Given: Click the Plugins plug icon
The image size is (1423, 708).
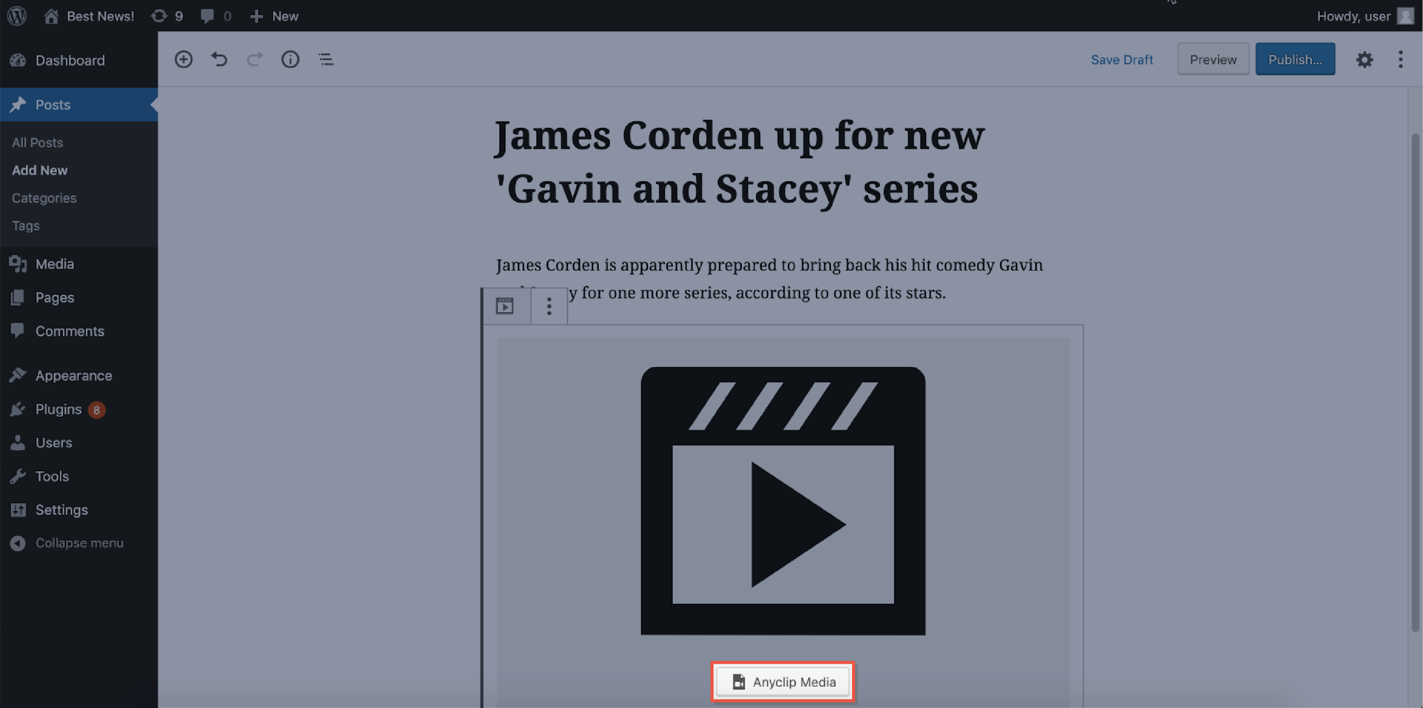Looking at the screenshot, I should [18, 409].
